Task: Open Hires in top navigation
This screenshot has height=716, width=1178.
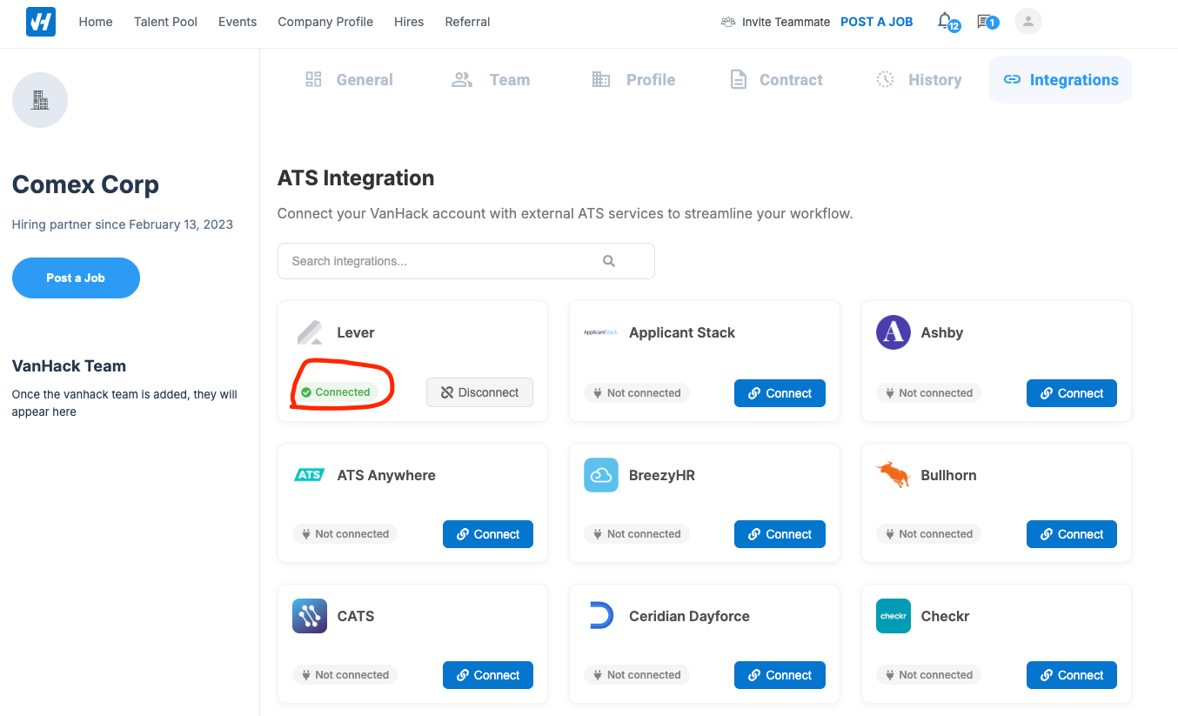Action: (x=409, y=22)
